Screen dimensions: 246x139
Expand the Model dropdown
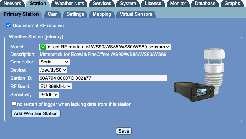click(105, 47)
